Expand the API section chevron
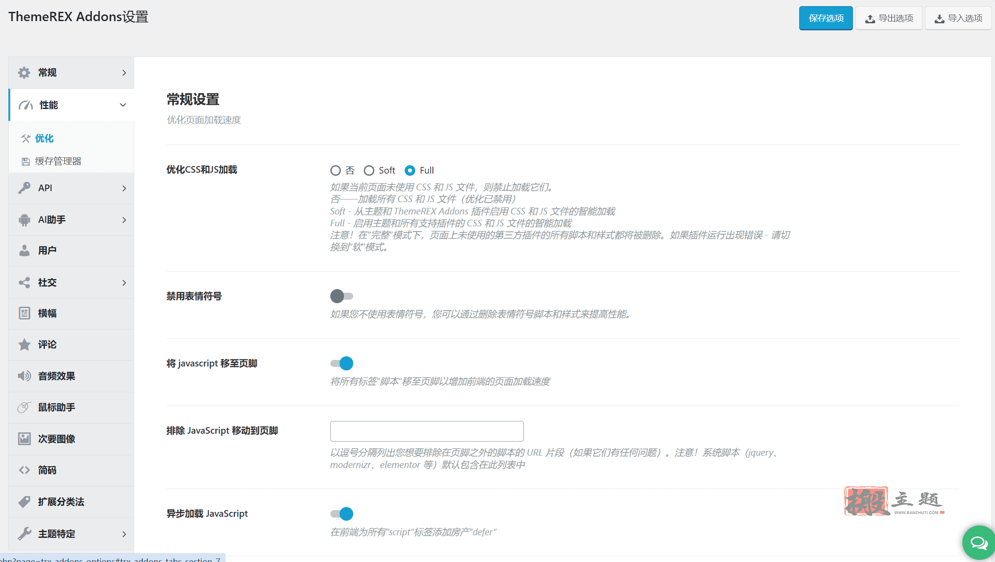Screen dimensions: 995x562 click(x=124, y=189)
